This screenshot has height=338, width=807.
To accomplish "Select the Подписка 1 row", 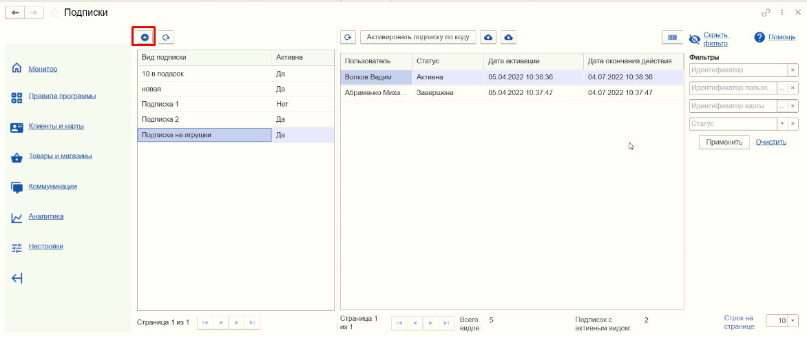I will click(235, 105).
